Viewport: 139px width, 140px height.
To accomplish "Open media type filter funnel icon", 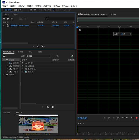I will coord(72,56).
